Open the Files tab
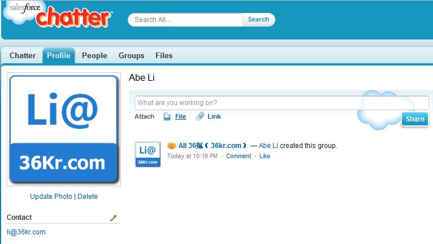Image resolution: width=433 pixels, height=244 pixels. [x=164, y=55]
